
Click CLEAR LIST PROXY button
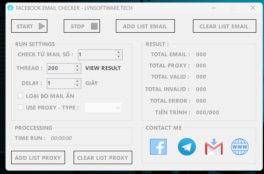click(103, 157)
